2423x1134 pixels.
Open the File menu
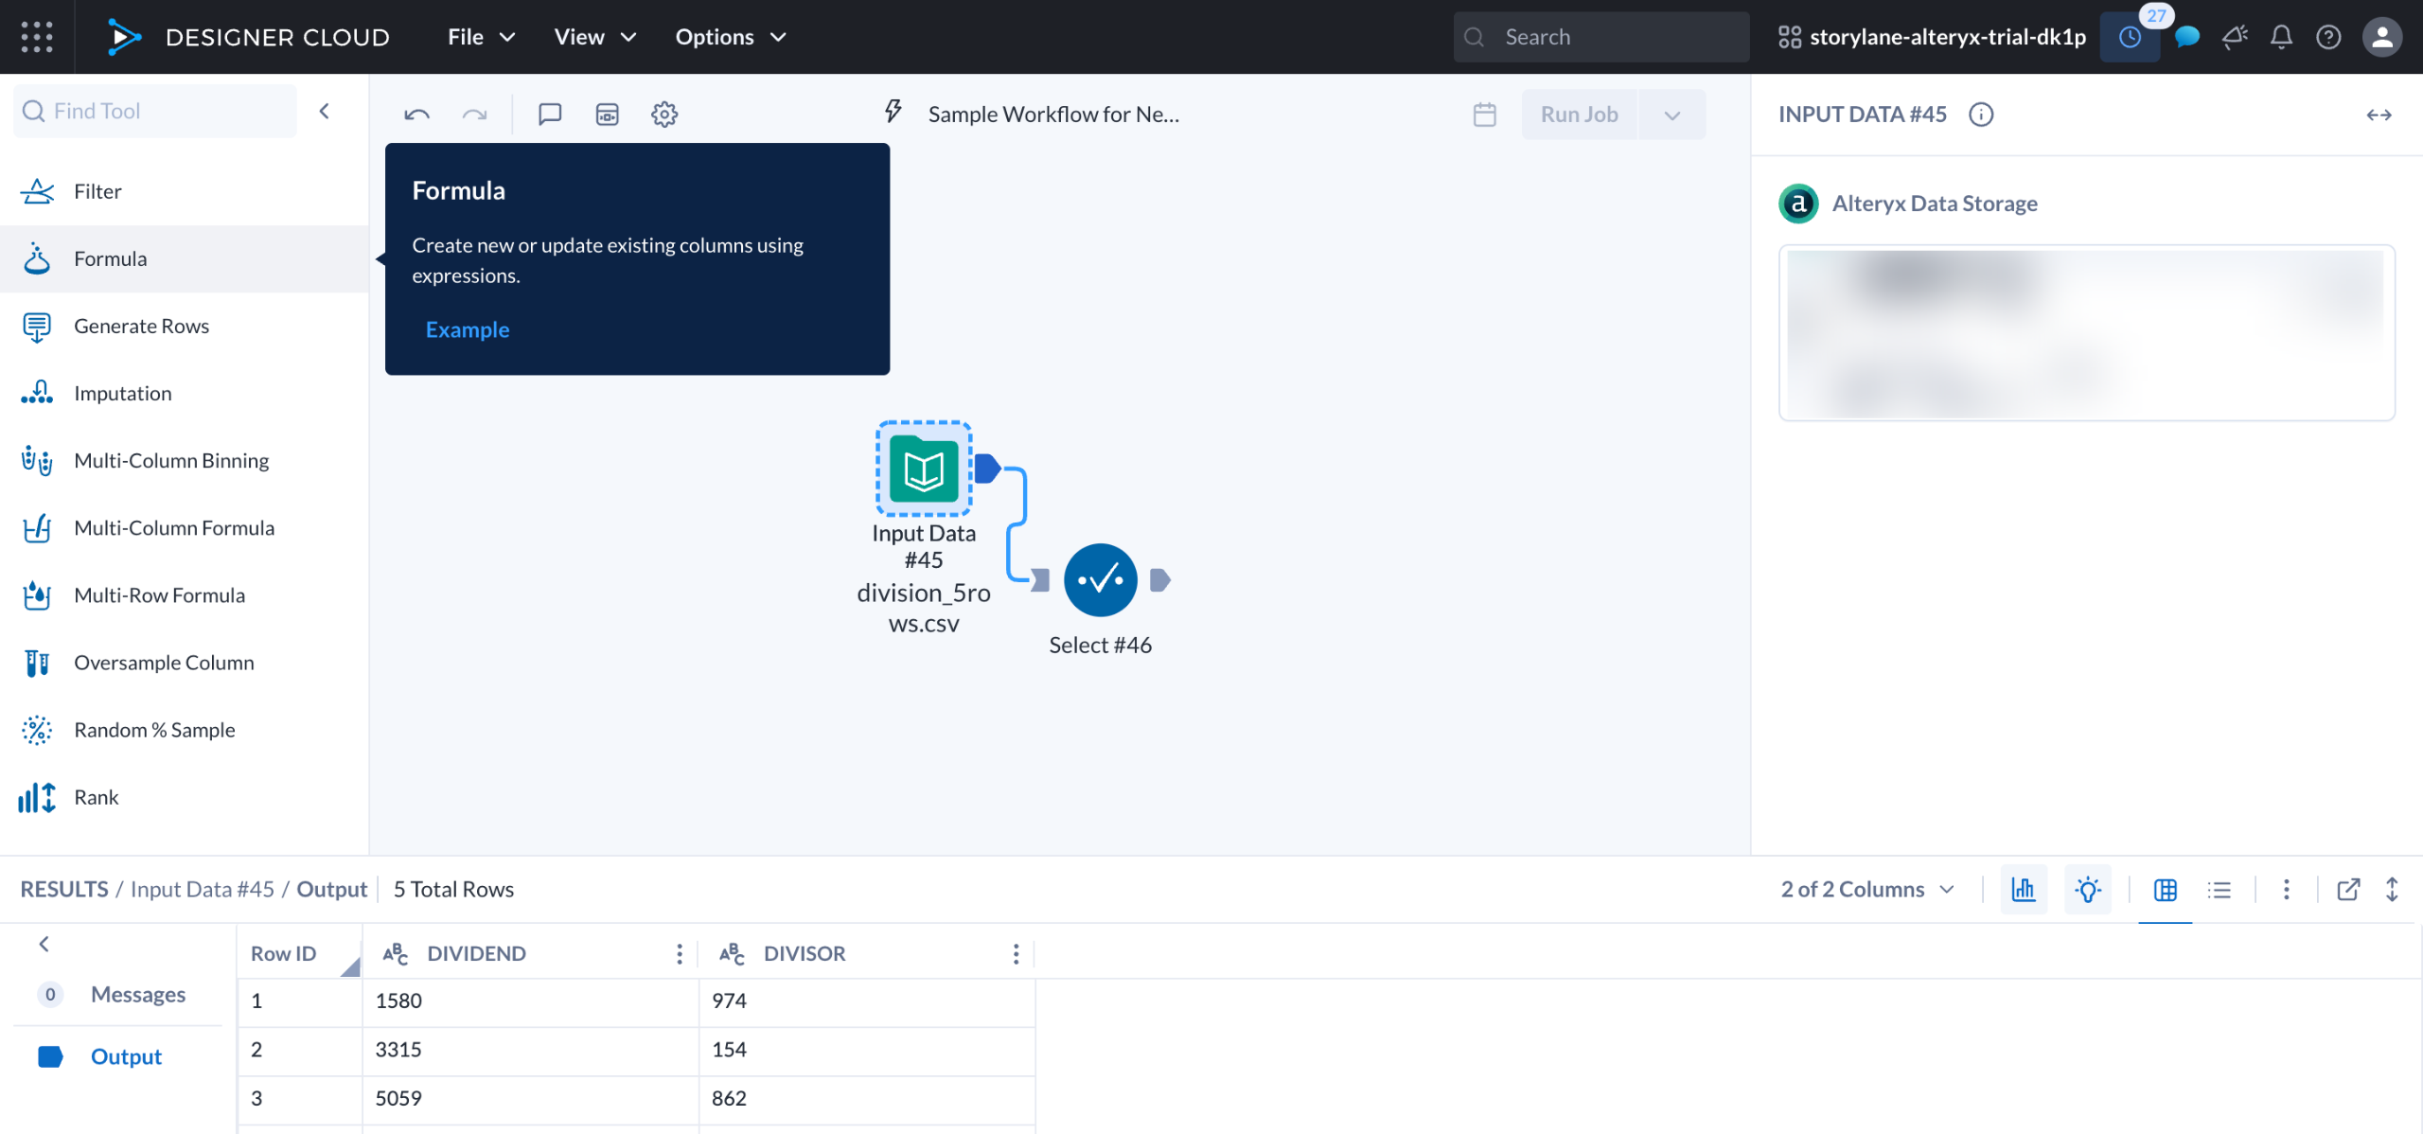click(481, 37)
